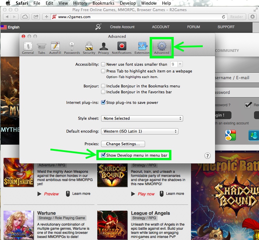This screenshot has height=240, width=259.
Task: Open the Privacy preferences pane
Action: (x=103, y=48)
